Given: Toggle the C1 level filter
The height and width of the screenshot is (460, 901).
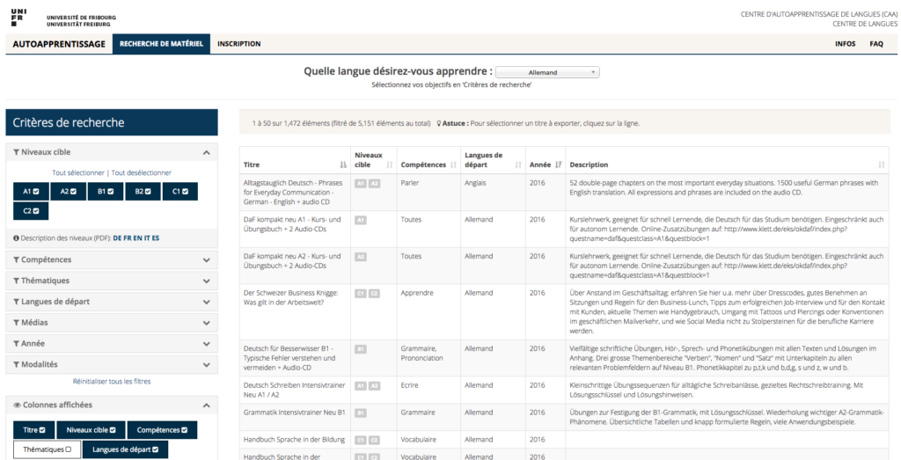Looking at the screenshot, I should point(180,192).
